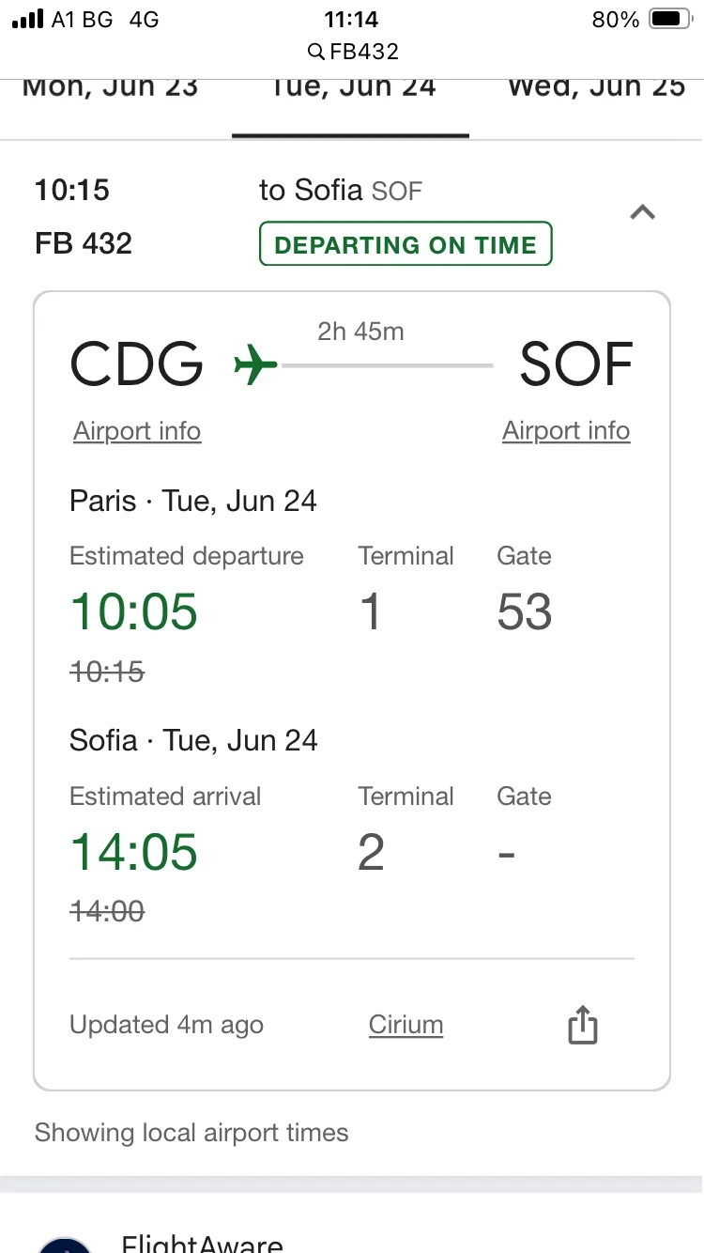Tap the FB432 search field
This screenshot has height=1253, width=704.
[353, 51]
